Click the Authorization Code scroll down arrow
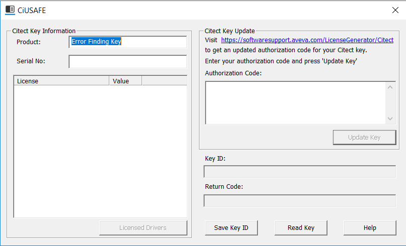The height and width of the screenshot is (246, 406). coord(390,118)
